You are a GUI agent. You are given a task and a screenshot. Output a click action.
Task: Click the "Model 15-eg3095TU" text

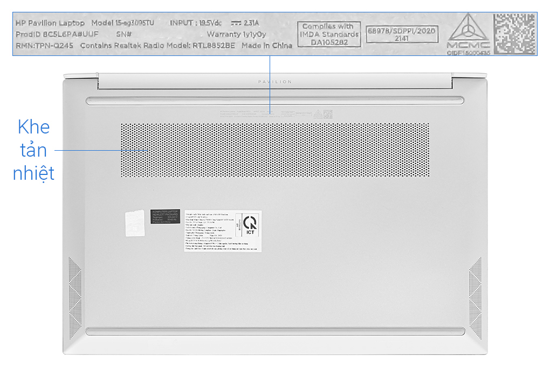(122, 23)
